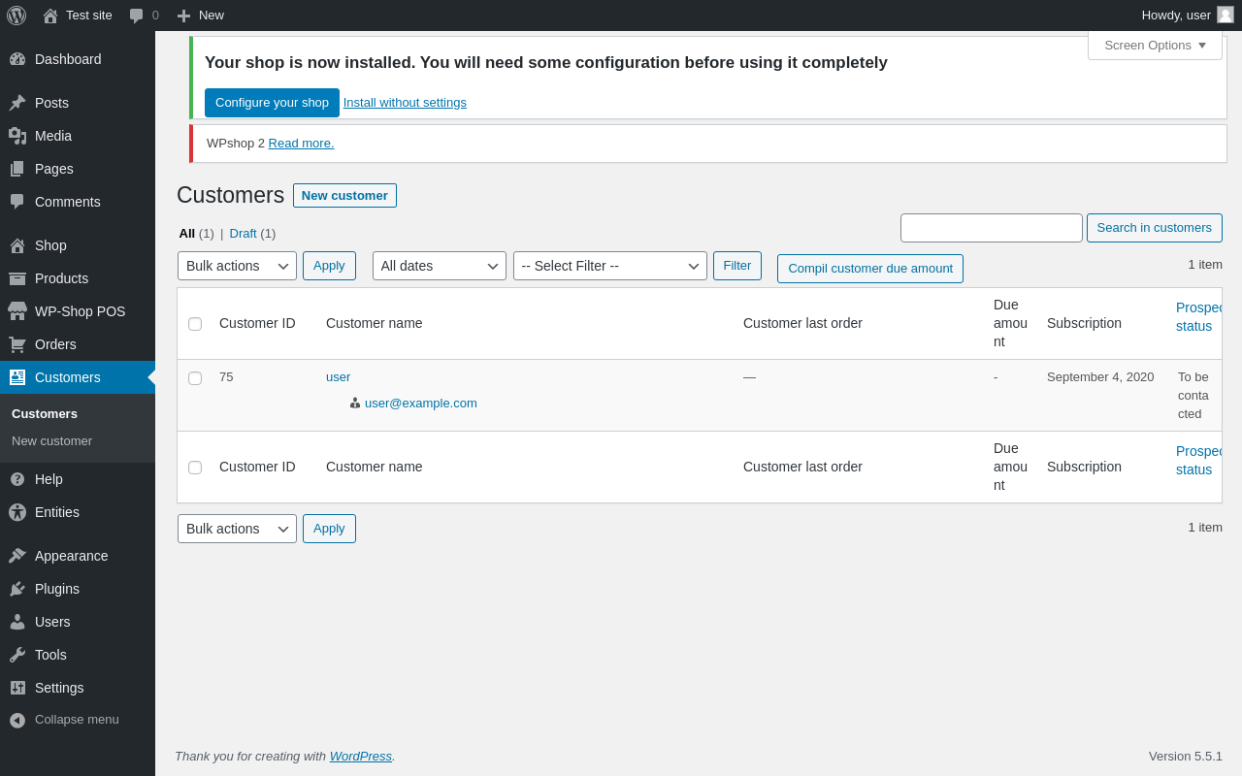Check the checkbox for customer 75
This screenshot has width=1242, height=776.
click(x=195, y=378)
